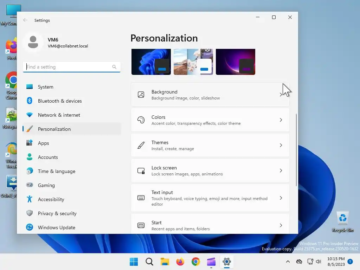
Task: Open Accounts settings category
Action: (72, 157)
